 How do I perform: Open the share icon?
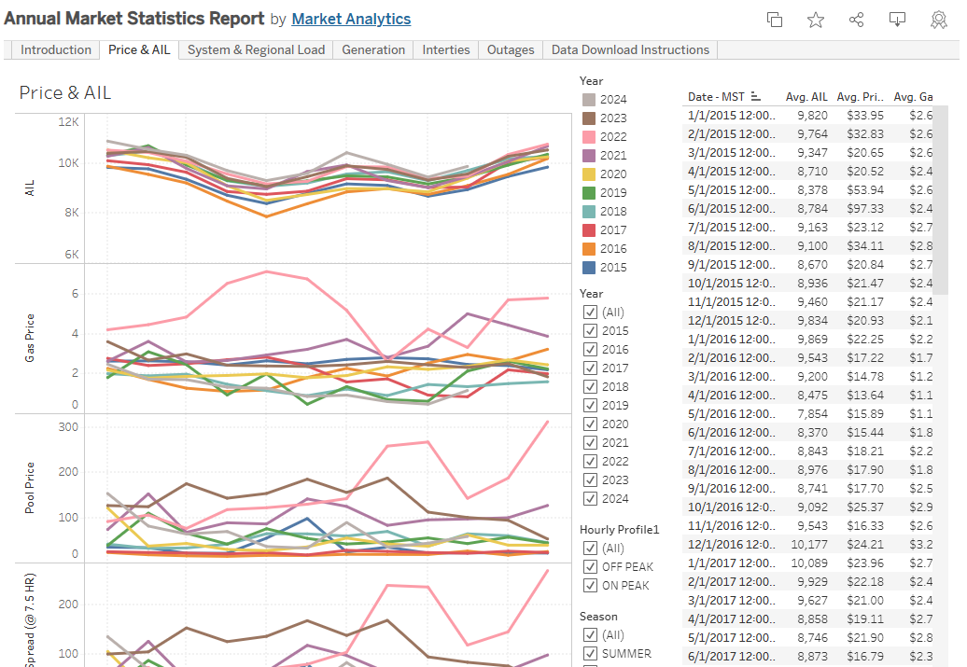pos(856,20)
